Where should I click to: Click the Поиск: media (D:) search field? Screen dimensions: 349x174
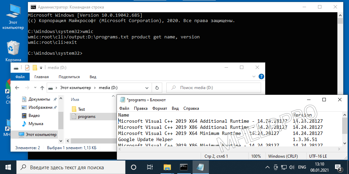pyautogui.click(x=214, y=88)
